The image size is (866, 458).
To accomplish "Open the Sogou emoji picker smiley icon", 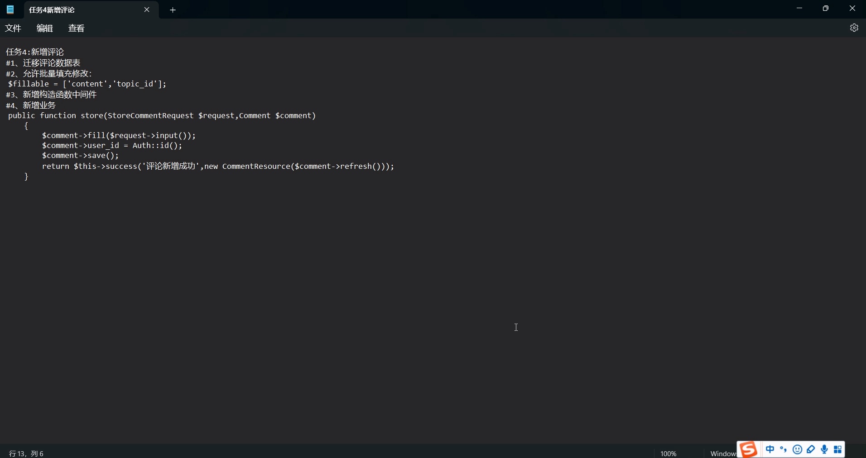I will (x=798, y=449).
